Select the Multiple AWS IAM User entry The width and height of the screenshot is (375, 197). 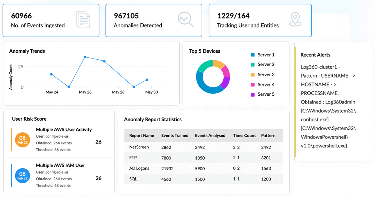click(60, 165)
